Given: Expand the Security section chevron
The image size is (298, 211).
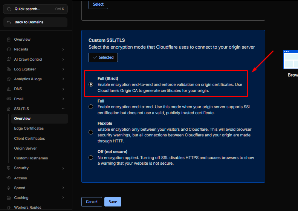Looking at the screenshot, I should [63, 168].
